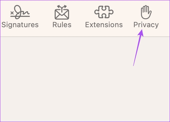Click the toolbar background beside Privacy
Screen dimensions: 170x122
(164, 18)
